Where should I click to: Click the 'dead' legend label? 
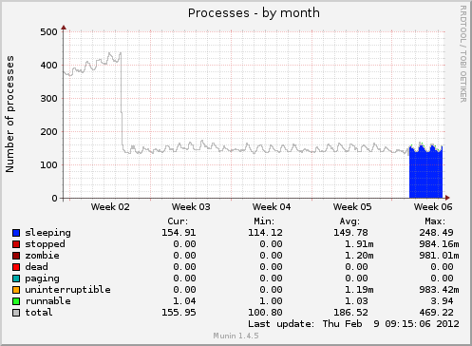click(36, 267)
